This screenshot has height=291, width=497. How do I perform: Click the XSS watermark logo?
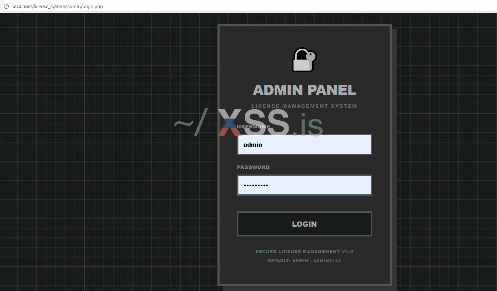pyautogui.click(x=248, y=123)
